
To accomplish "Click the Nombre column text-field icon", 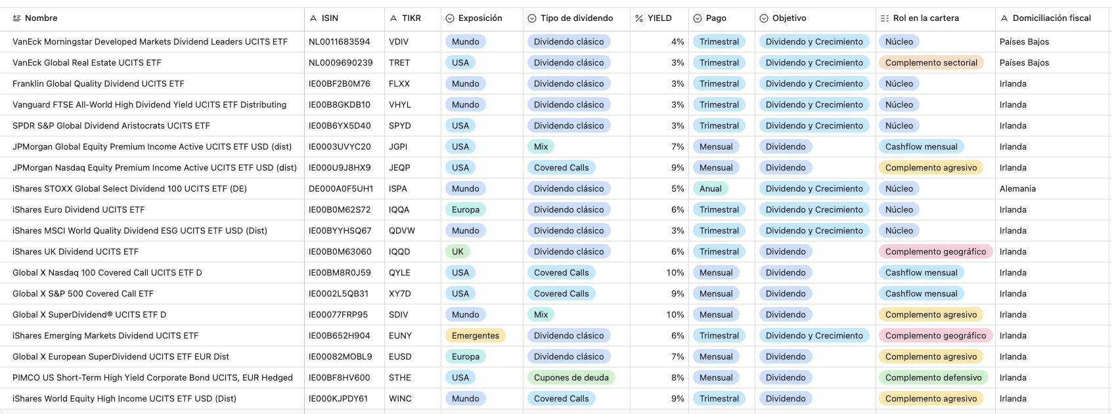I will 16,18.
